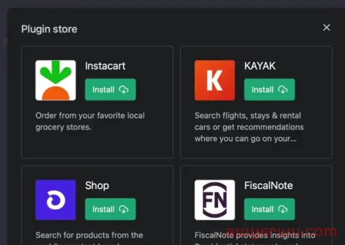345x245 pixels.
Task: Click the FiscalNote plugin title
Action: pyautogui.click(x=268, y=186)
